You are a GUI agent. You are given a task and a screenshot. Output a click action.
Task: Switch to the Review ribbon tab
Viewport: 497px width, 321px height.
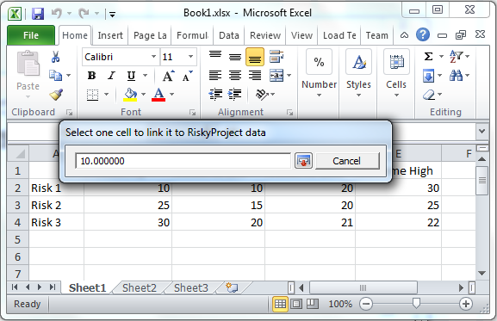coord(265,35)
